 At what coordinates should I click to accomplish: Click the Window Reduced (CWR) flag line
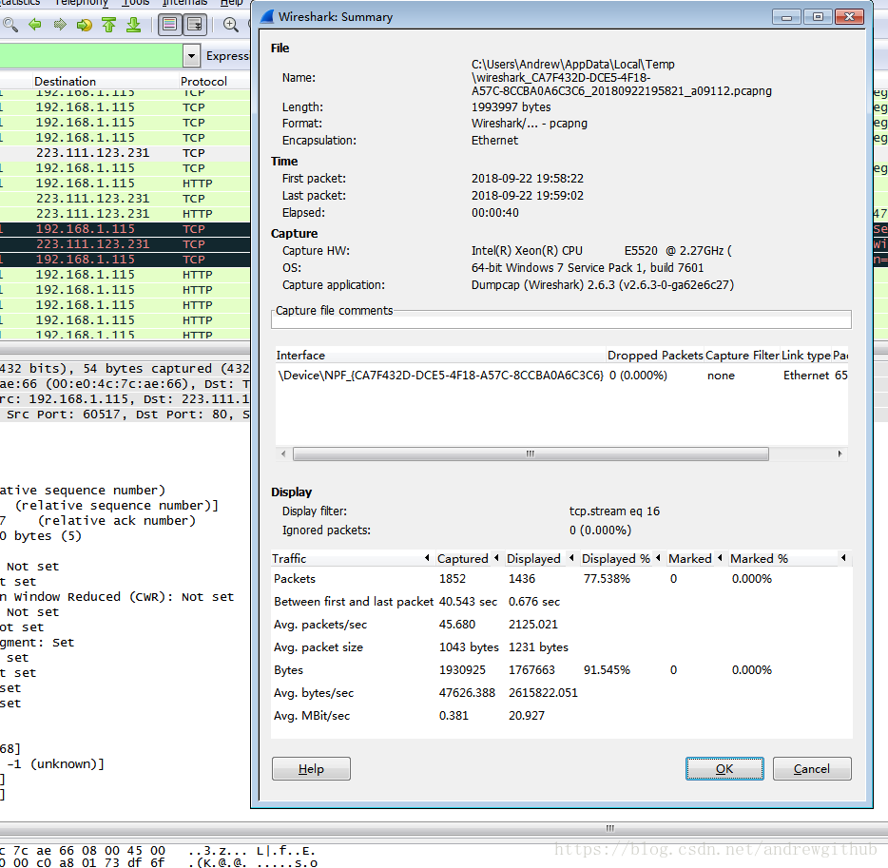[117, 597]
